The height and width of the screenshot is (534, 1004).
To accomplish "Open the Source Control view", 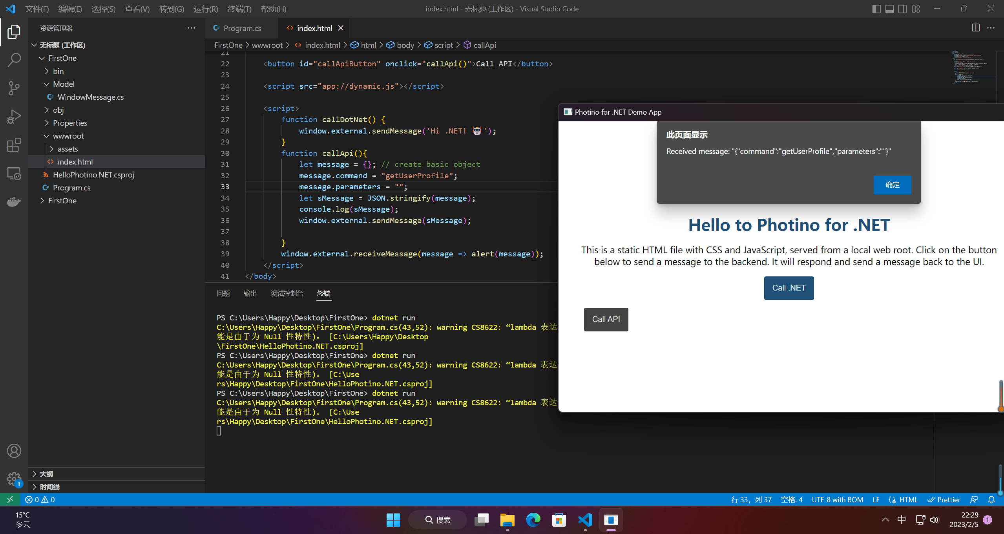I will coord(14,88).
